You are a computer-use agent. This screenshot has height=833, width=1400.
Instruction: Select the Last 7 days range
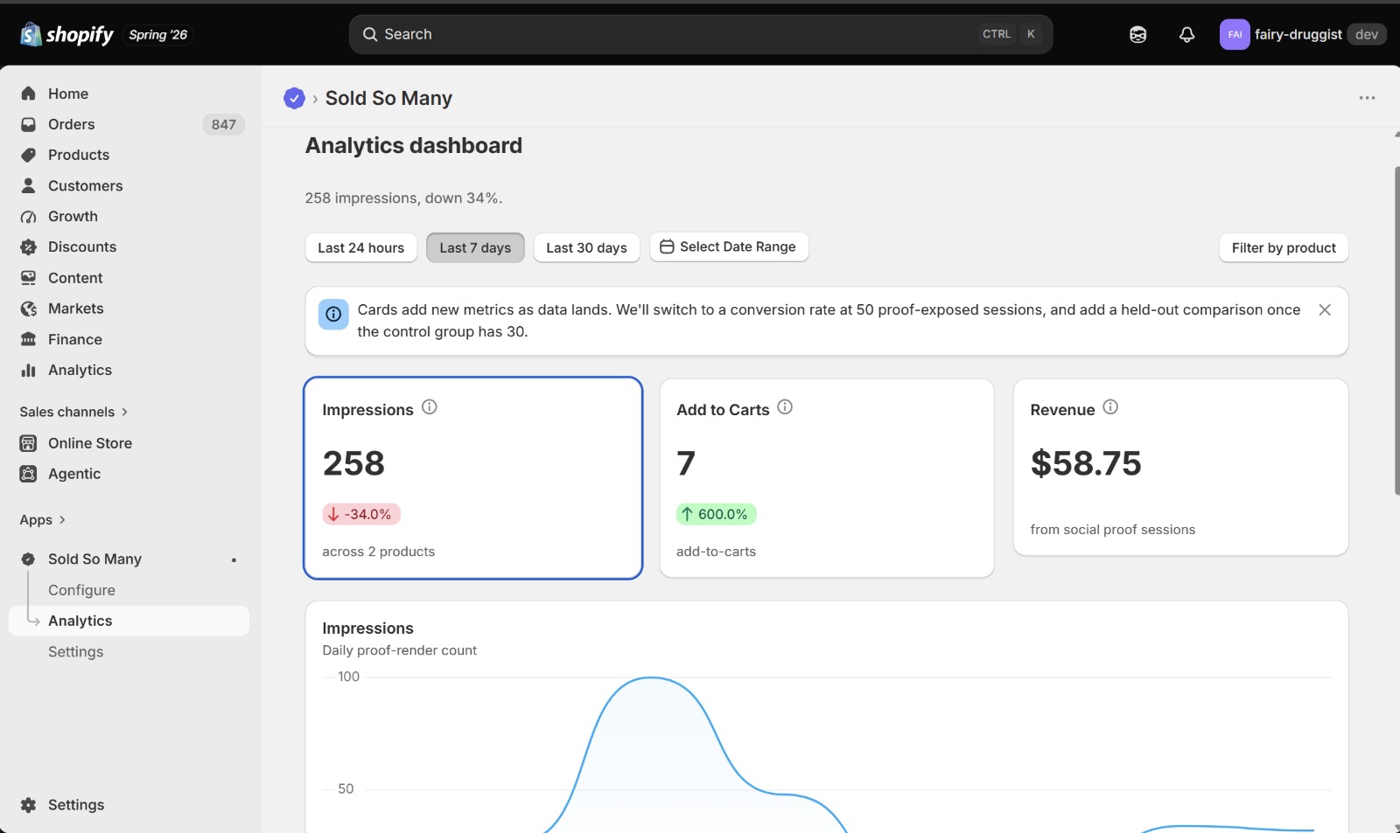[475, 248]
